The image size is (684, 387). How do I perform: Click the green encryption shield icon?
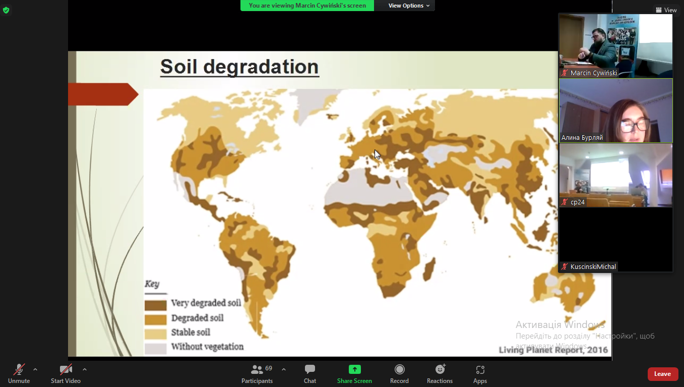coord(6,10)
